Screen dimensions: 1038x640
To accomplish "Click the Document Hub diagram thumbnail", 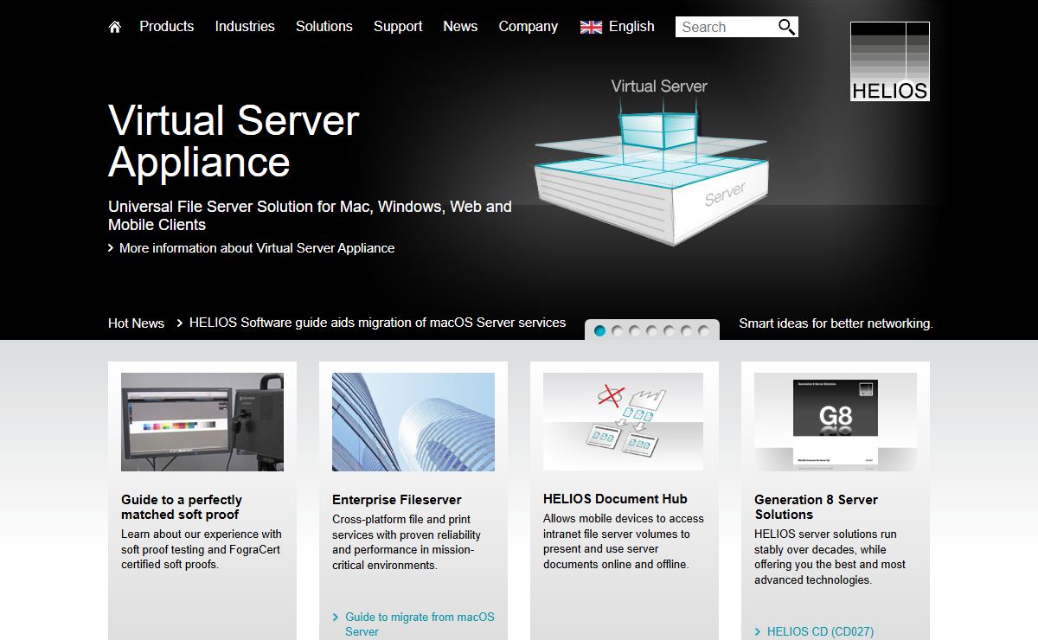I will coord(625,422).
